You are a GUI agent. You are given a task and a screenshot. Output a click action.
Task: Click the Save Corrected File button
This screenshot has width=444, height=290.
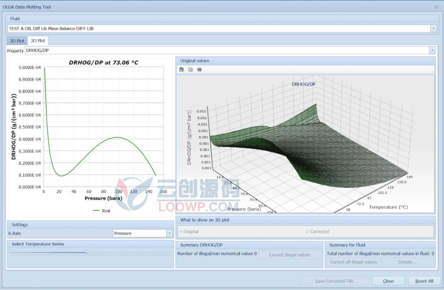334,281
